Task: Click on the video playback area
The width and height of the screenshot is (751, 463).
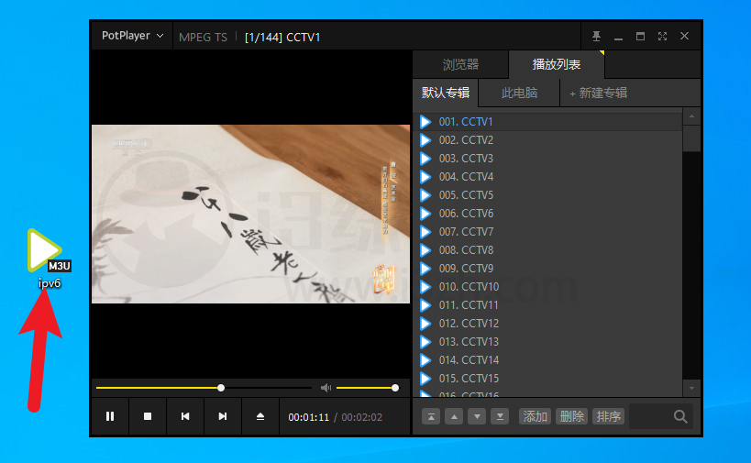Action: [250, 214]
